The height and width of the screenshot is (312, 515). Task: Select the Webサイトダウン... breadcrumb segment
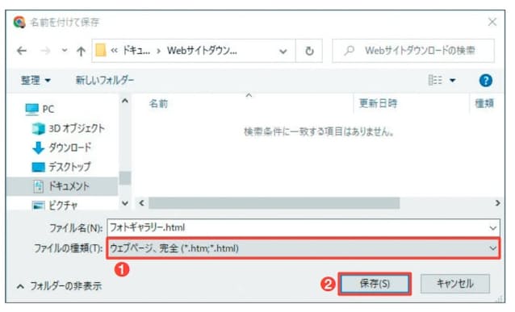202,51
